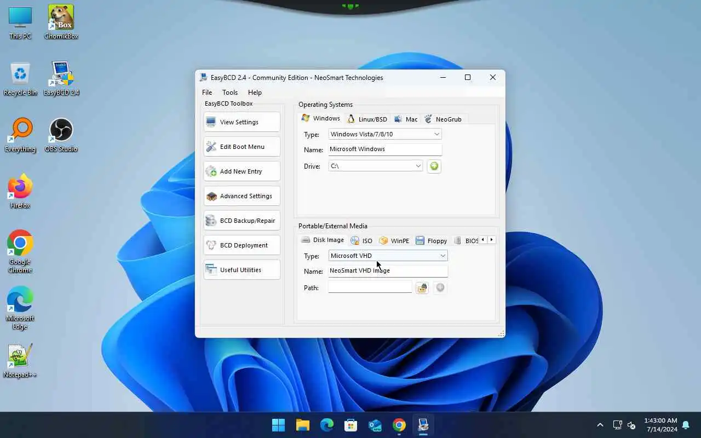
Task: Switch to the Mac tab
Action: (x=406, y=119)
